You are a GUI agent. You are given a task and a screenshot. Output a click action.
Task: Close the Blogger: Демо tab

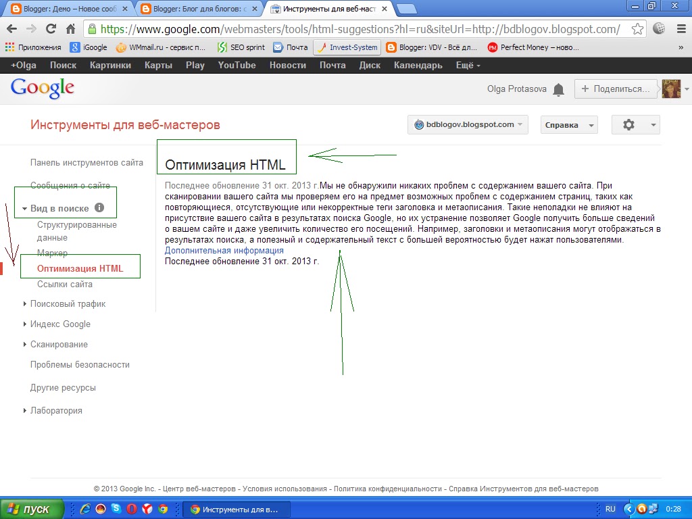tap(125, 9)
